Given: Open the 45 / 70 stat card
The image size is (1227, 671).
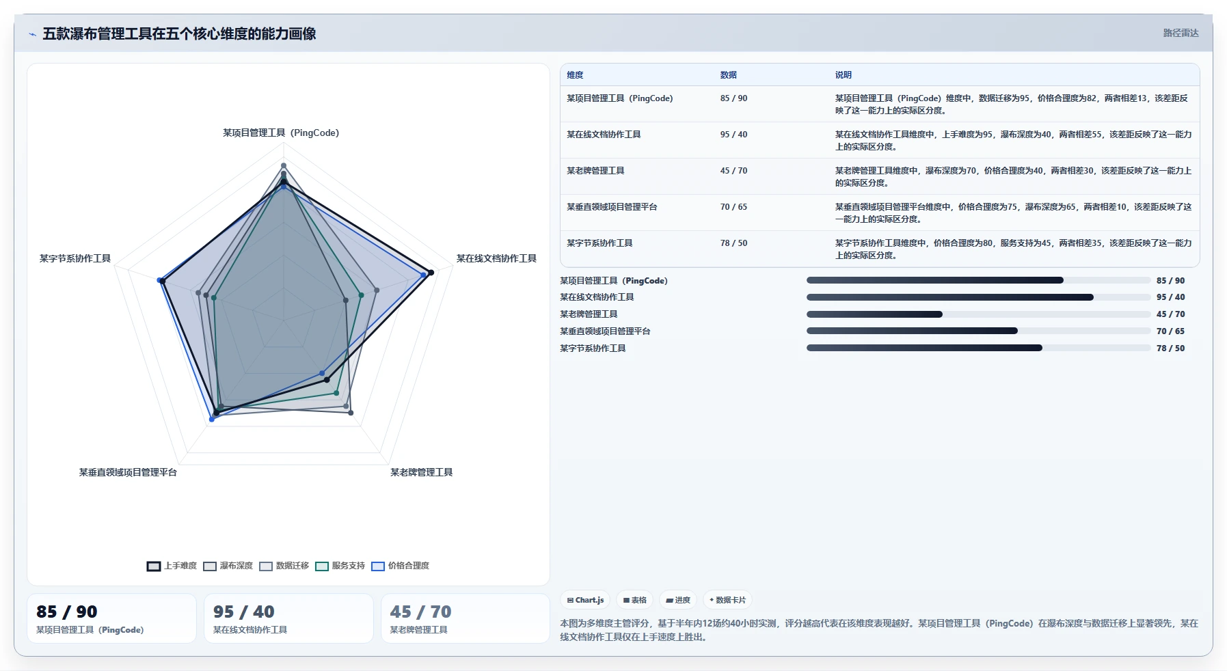Looking at the screenshot, I should (x=466, y=618).
